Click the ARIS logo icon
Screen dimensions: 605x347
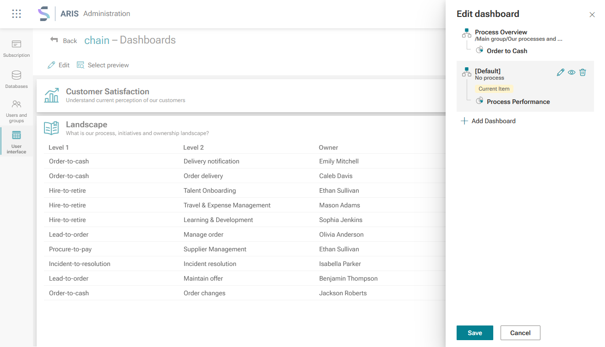coord(44,14)
